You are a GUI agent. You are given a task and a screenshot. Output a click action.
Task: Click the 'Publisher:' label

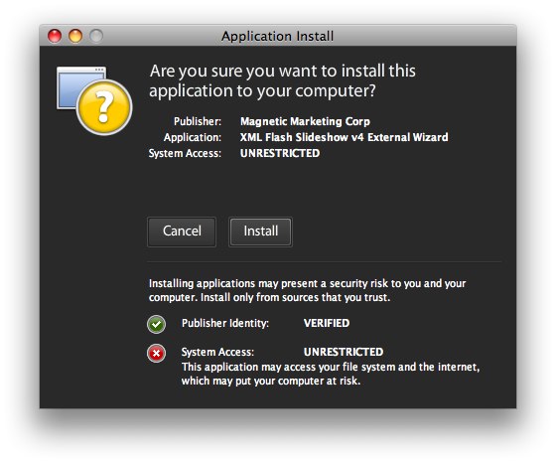point(198,121)
